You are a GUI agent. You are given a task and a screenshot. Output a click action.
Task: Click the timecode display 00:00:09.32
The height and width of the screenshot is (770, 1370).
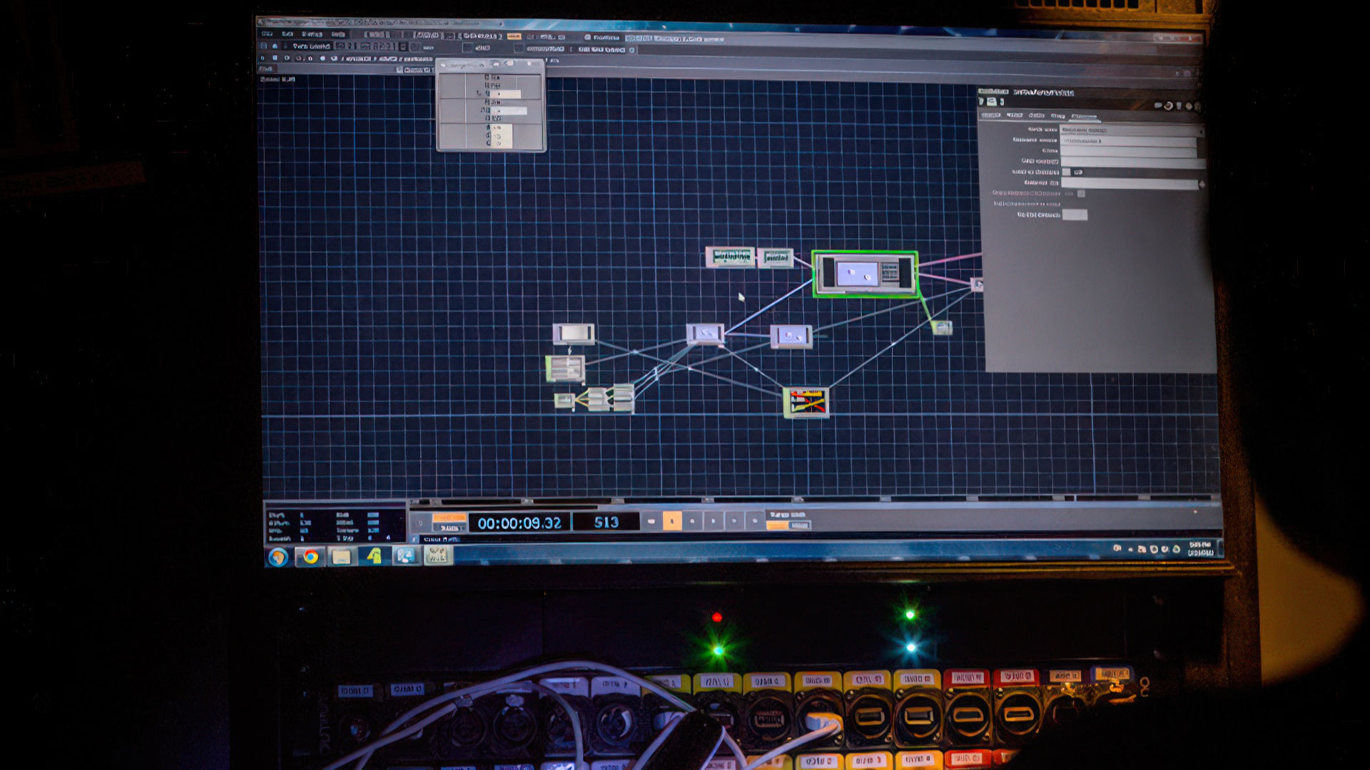click(519, 523)
